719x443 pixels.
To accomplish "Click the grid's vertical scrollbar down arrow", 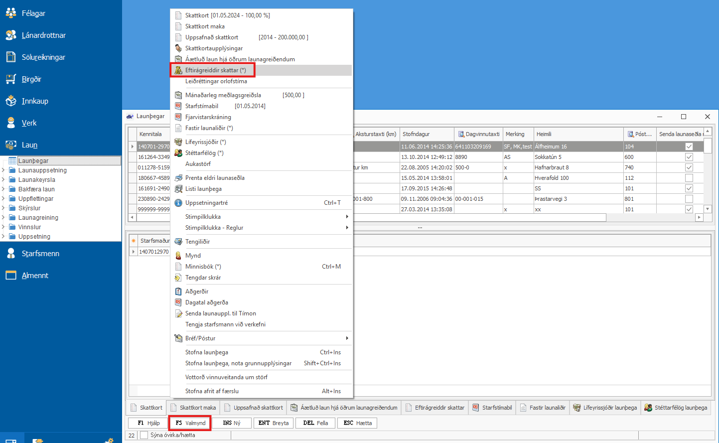I will point(708,209).
